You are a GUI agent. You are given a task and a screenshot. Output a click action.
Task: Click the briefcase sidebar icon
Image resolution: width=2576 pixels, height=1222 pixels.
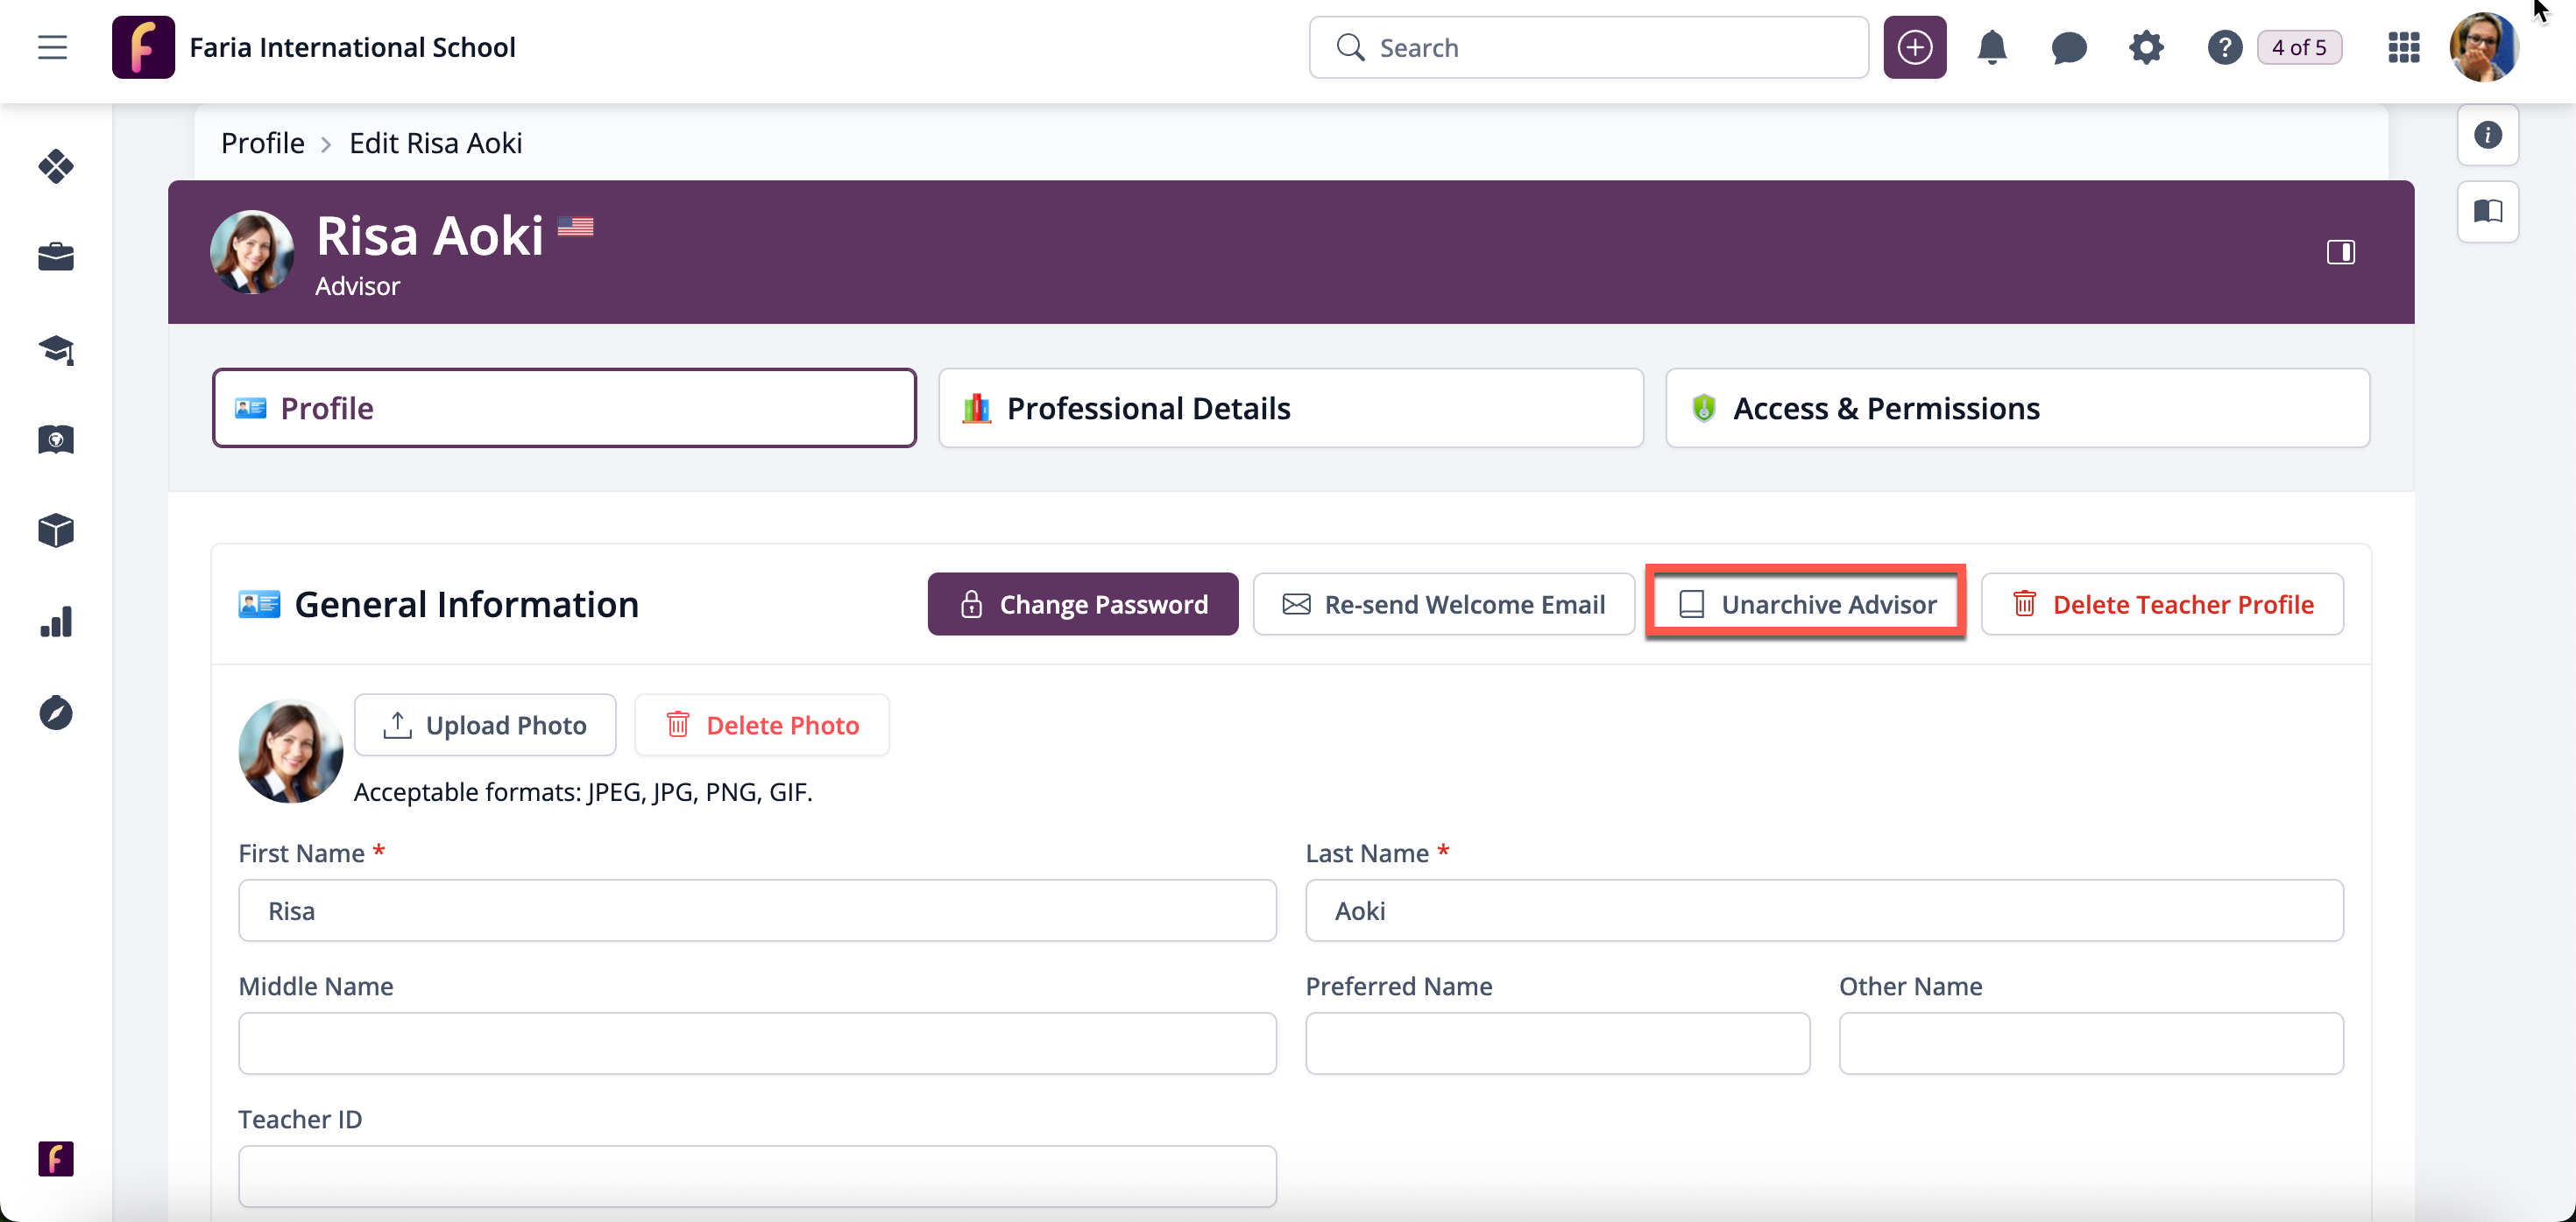[56, 256]
